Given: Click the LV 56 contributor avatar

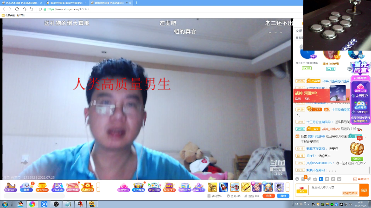Looking at the screenshot, I should point(331,55).
